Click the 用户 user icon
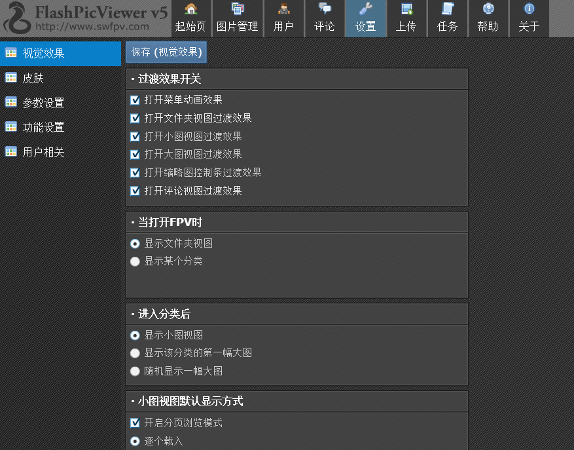 283,9
